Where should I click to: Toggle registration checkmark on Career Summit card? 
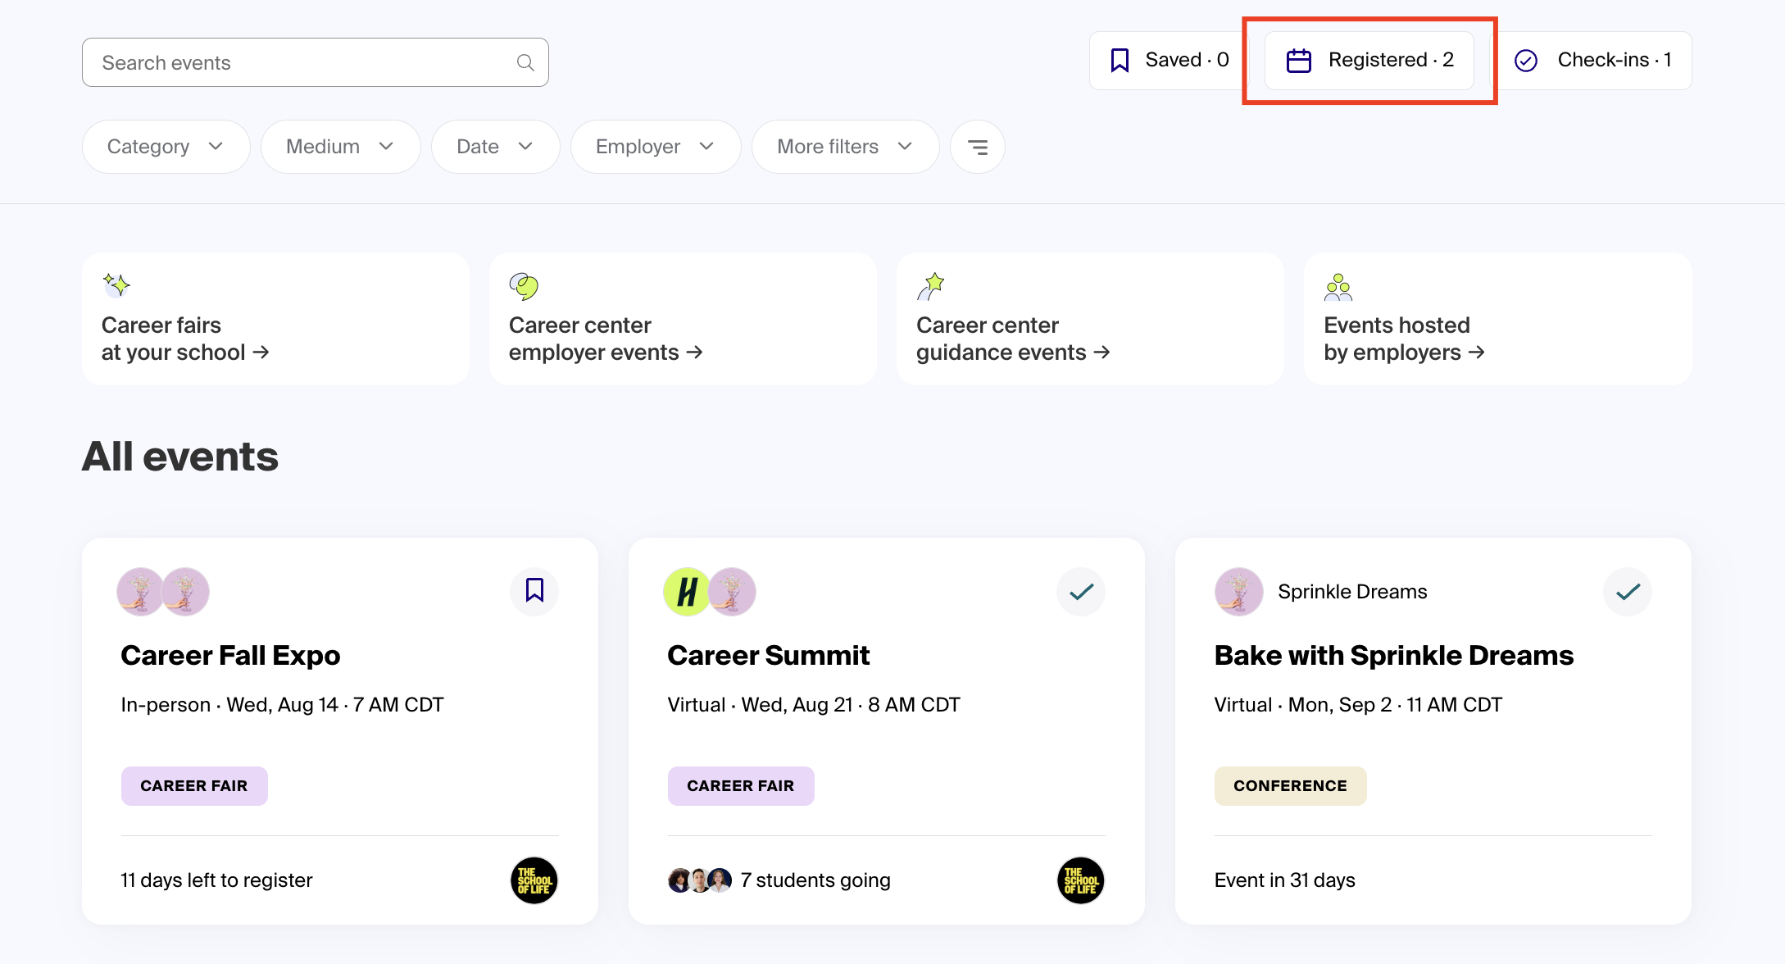pyautogui.click(x=1080, y=591)
